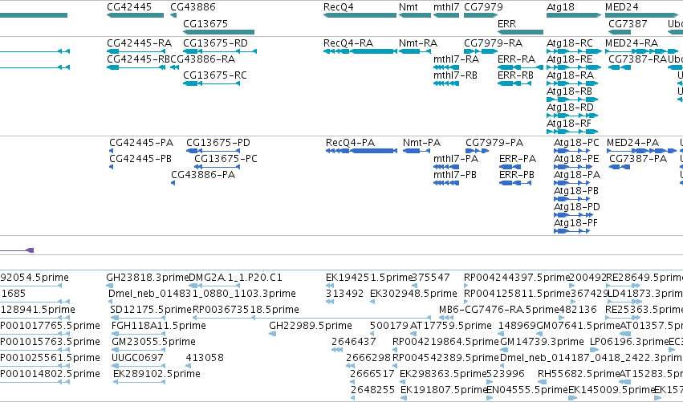This screenshot has width=683, height=402.
Task: Select the Atg18 gene label
Action: click(560, 7)
